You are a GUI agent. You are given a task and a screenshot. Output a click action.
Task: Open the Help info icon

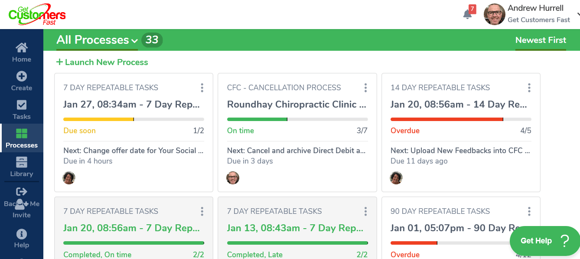pos(22,234)
